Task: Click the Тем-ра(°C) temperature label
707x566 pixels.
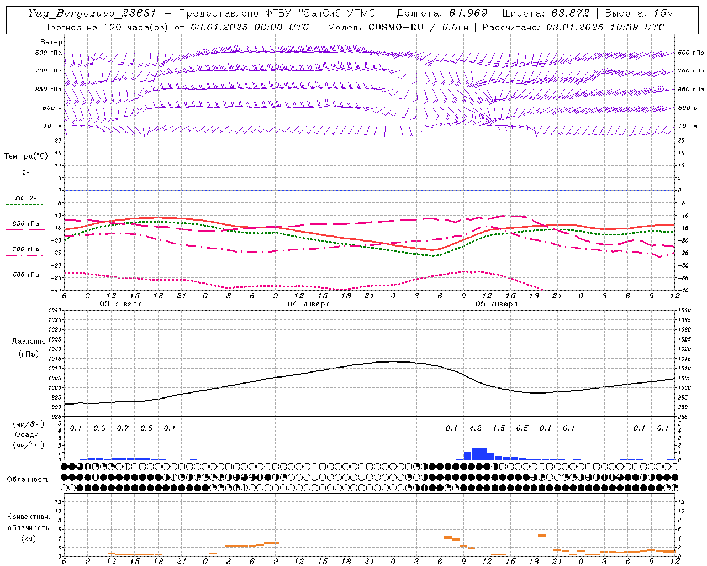Action: coord(26,156)
